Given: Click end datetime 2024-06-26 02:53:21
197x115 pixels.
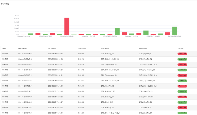Looking at the screenshot, I should (55, 65).
